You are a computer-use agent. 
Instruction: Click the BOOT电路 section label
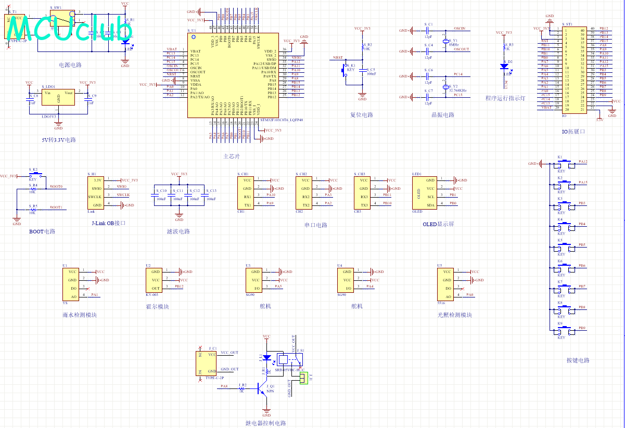coord(42,231)
